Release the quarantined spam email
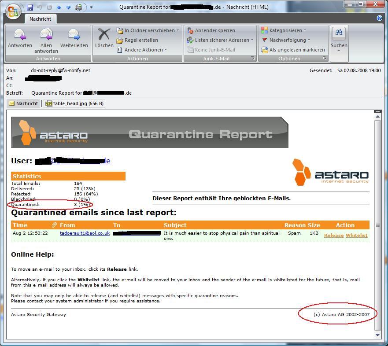 pyautogui.click(x=334, y=235)
